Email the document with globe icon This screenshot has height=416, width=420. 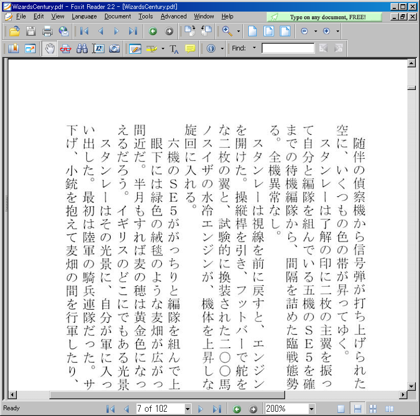point(64,31)
